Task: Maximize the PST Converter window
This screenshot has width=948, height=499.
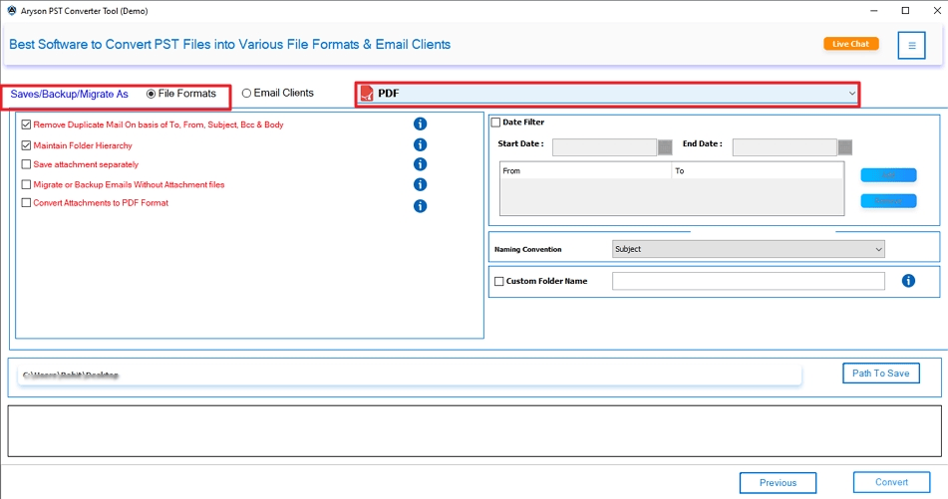Action: pyautogui.click(x=905, y=11)
